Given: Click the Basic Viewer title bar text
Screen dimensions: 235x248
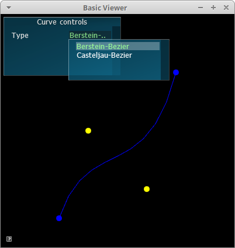Looking at the screenshot, I should point(105,8).
